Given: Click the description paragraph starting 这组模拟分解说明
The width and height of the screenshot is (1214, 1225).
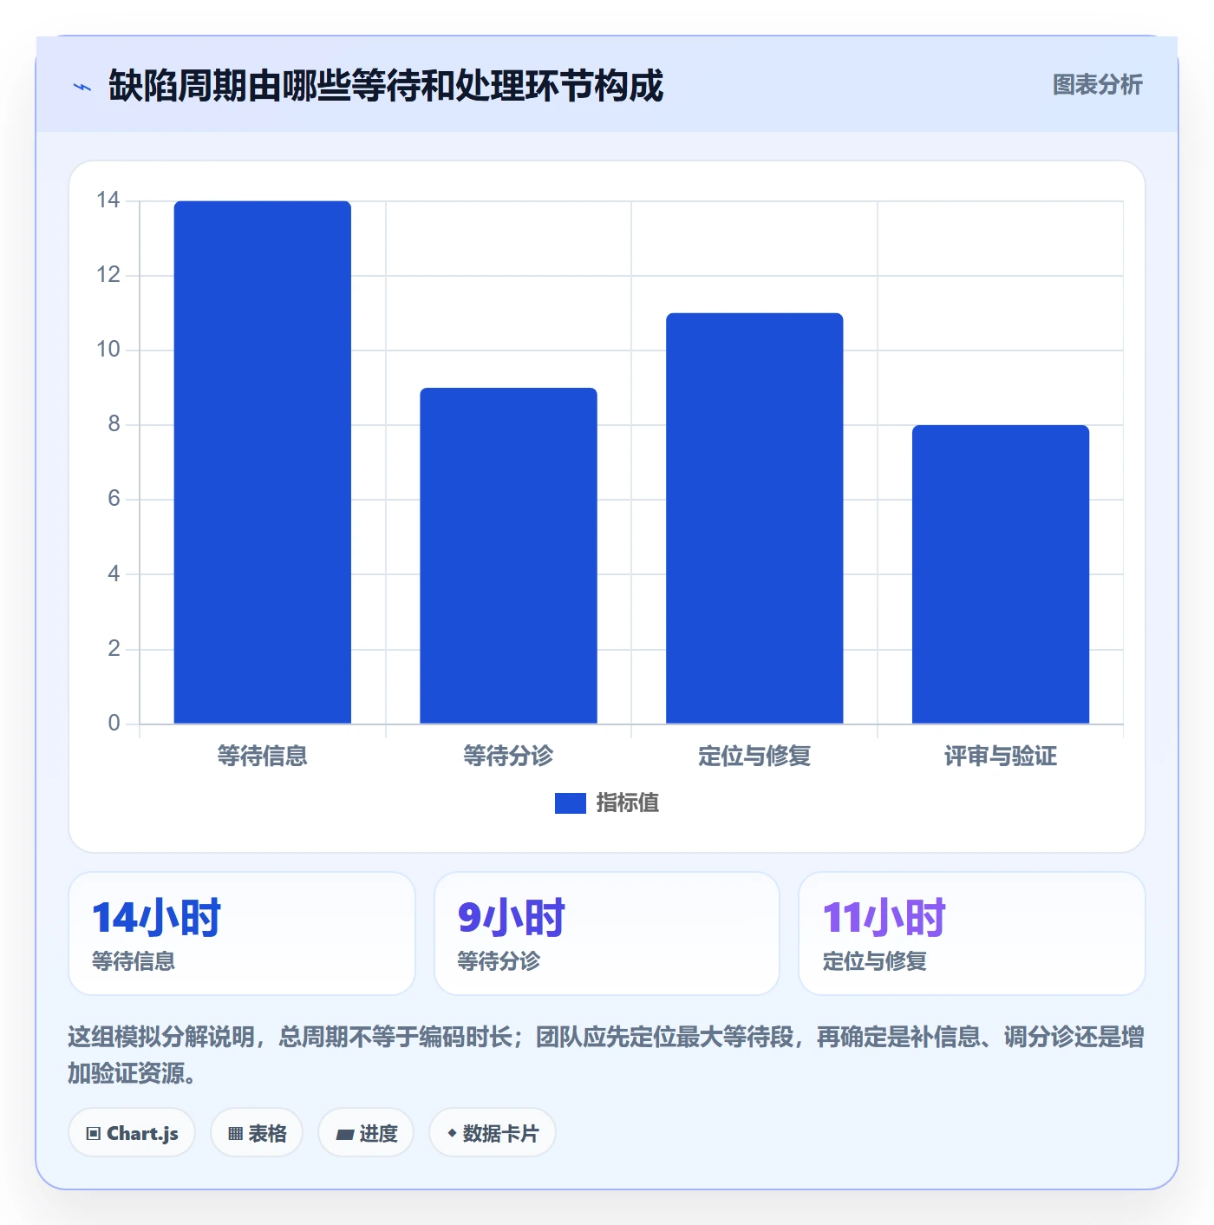Looking at the screenshot, I should pos(606,1055).
